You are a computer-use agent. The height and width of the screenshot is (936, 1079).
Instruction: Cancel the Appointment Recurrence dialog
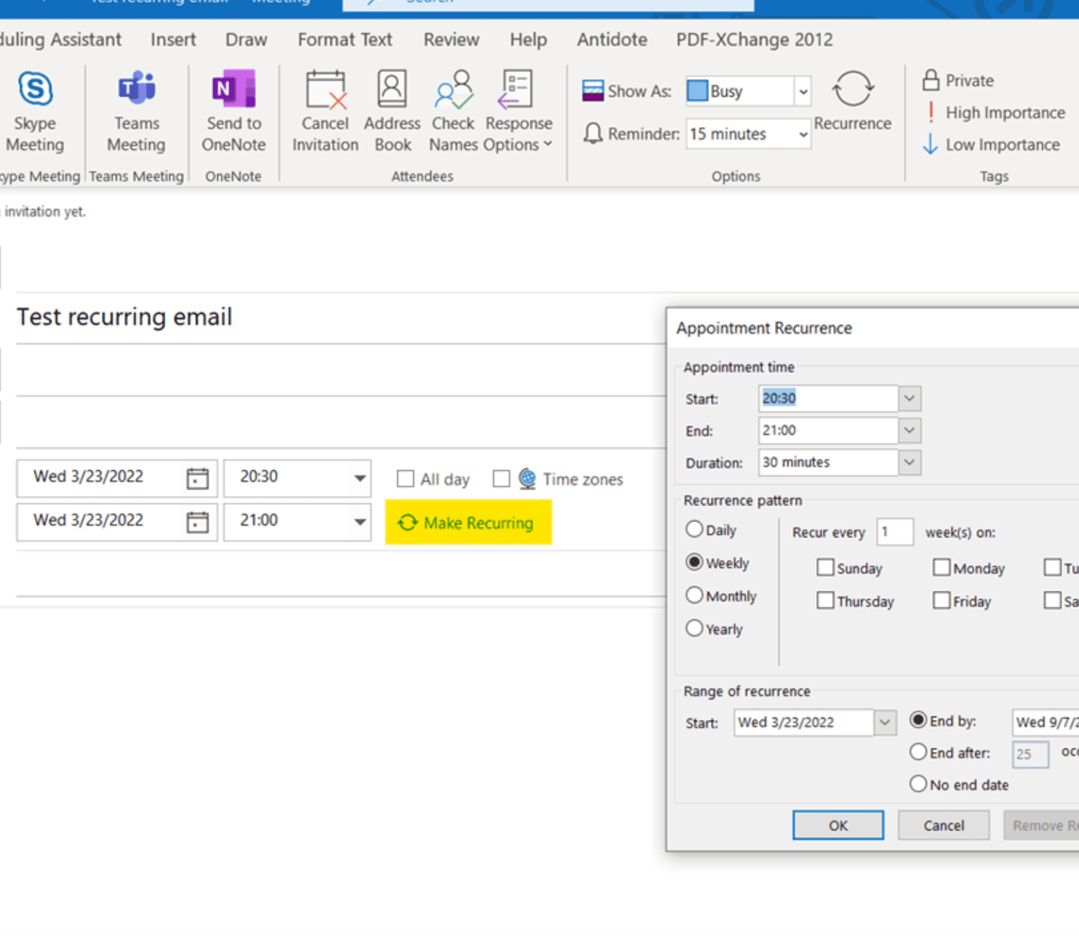click(944, 825)
